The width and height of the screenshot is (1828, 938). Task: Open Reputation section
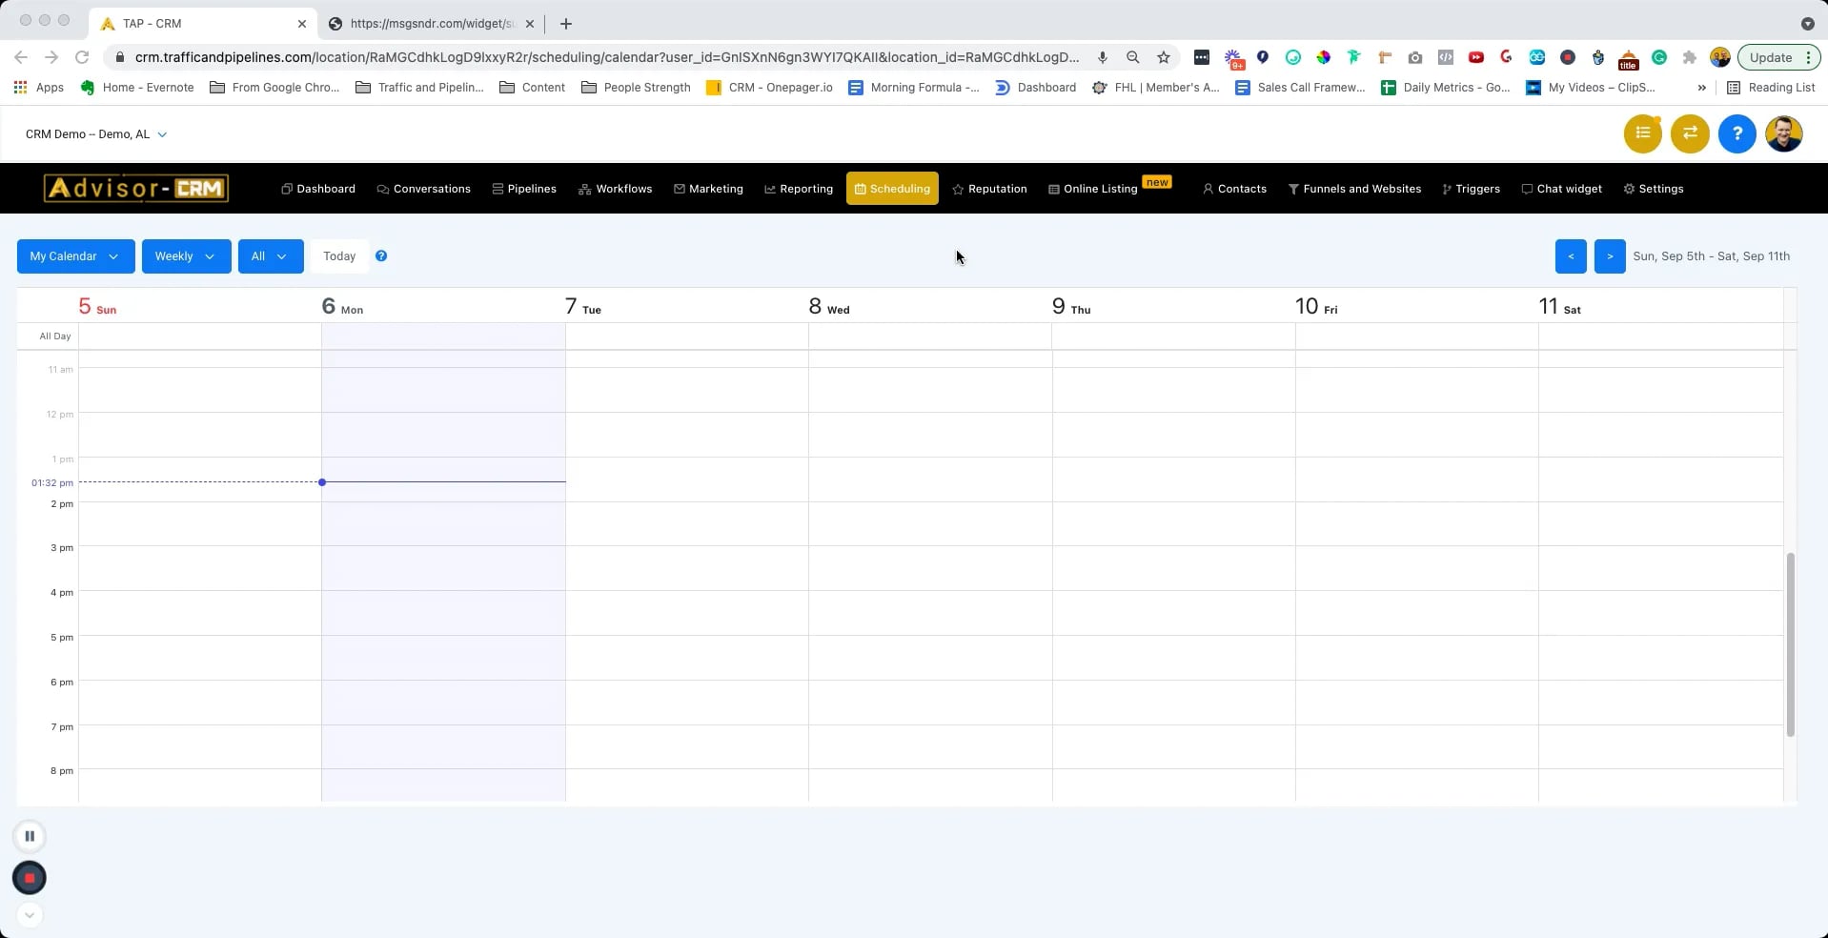[x=989, y=189]
